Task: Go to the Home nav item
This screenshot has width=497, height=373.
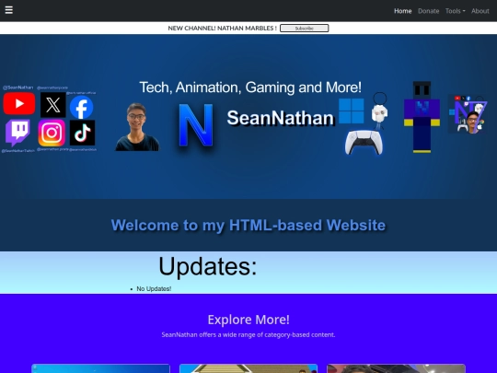Action: click(x=402, y=11)
